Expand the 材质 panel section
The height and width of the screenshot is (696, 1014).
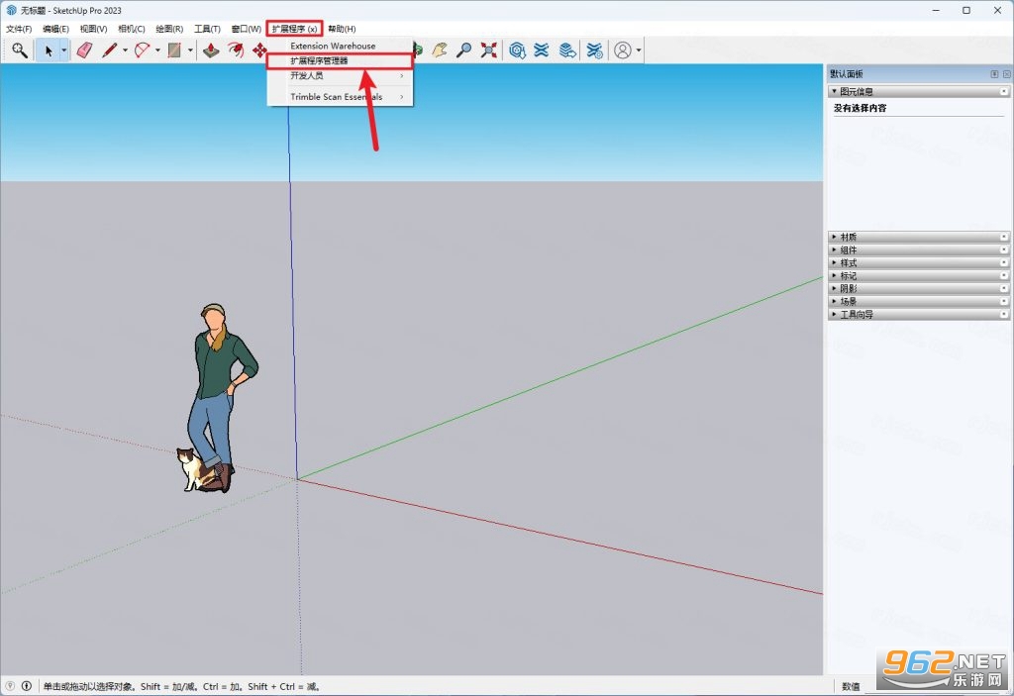pyautogui.click(x=834, y=237)
